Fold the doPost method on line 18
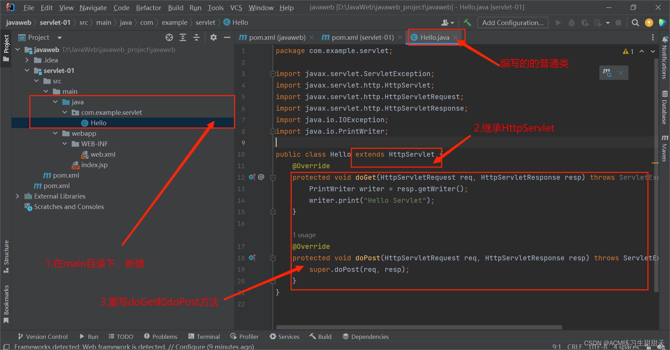 click(273, 258)
